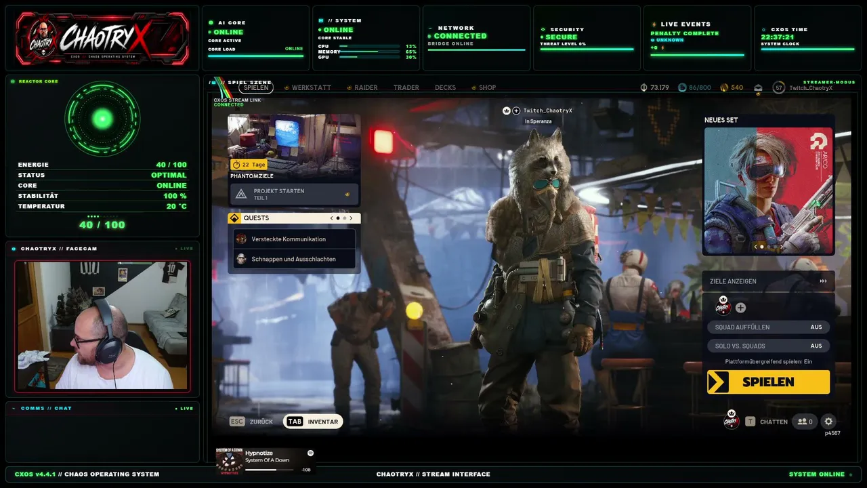Open the Neues Set promo image

(x=769, y=191)
